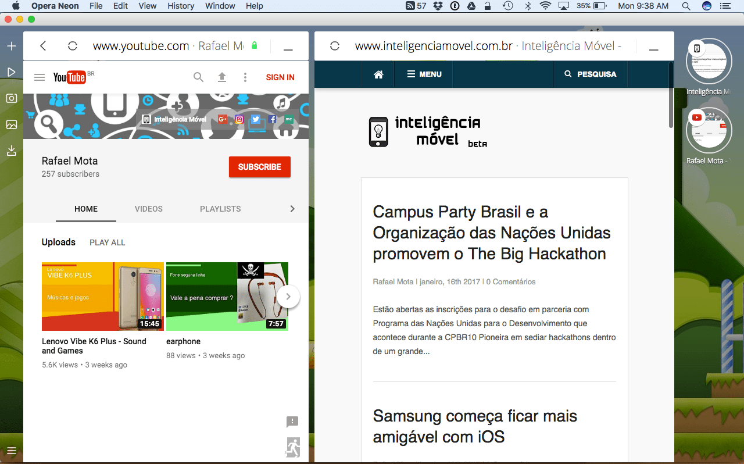Screen dimensions: 744x464
Task: Open the Time Machine icon in menu bar
Action: pos(507,6)
